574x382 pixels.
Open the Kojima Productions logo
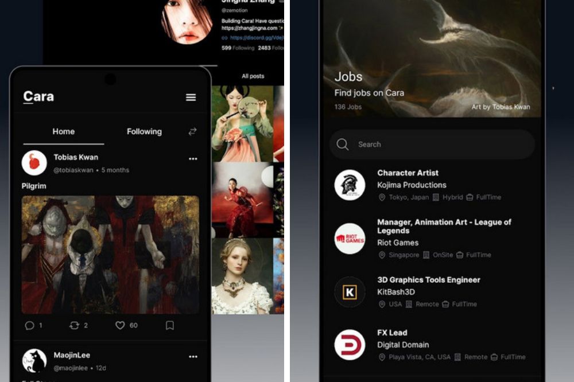click(x=350, y=185)
